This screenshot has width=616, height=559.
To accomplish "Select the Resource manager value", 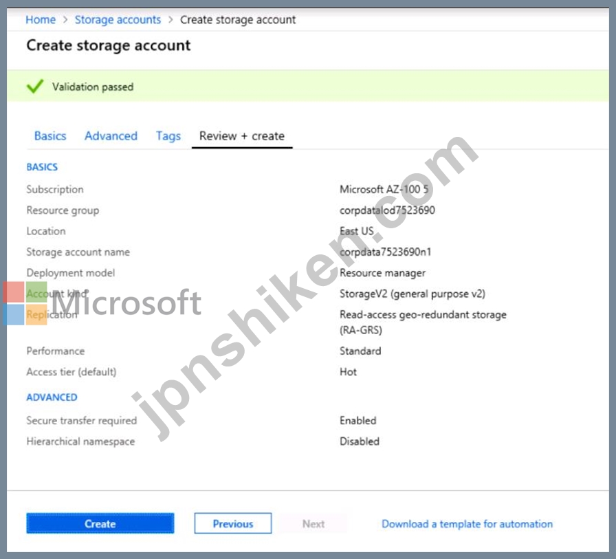I will point(383,273).
